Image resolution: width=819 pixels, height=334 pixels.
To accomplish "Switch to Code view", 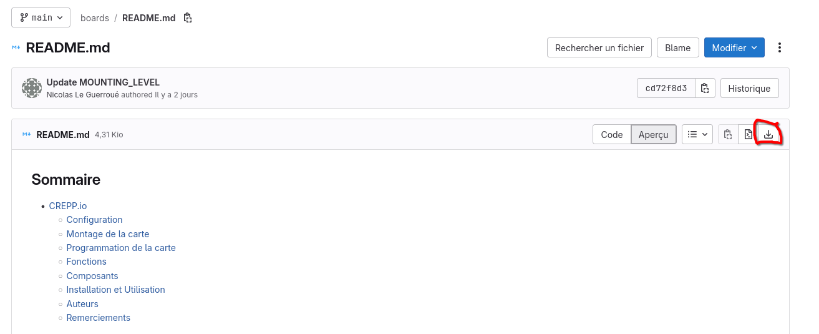I will 611,134.
